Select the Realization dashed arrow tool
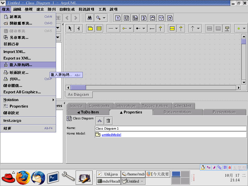The height and width of the screenshot is (186, 248). [181, 29]
